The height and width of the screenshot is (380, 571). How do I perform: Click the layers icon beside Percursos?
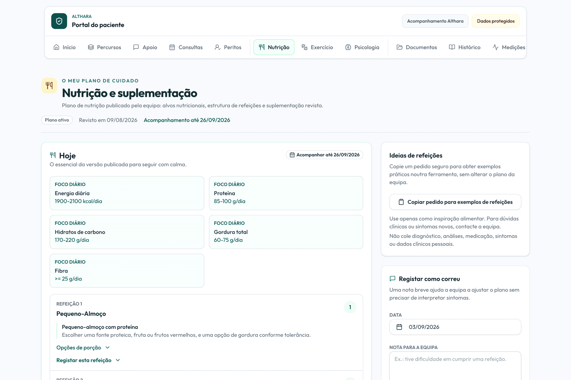pos(91,47)
